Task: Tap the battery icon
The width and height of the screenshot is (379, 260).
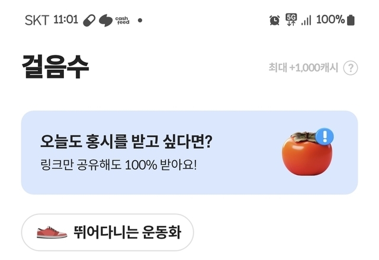Action: [351, 20]
